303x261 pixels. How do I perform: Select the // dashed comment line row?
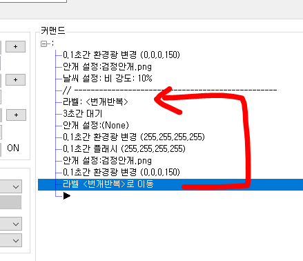pos(170,90)
